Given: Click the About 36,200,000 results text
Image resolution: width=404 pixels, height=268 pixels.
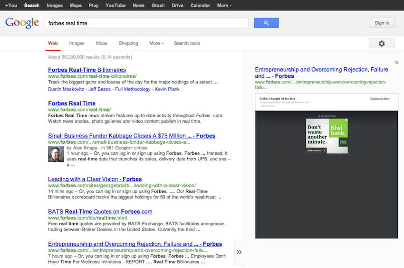Looking at the screenshot, I should coord(90,57).
